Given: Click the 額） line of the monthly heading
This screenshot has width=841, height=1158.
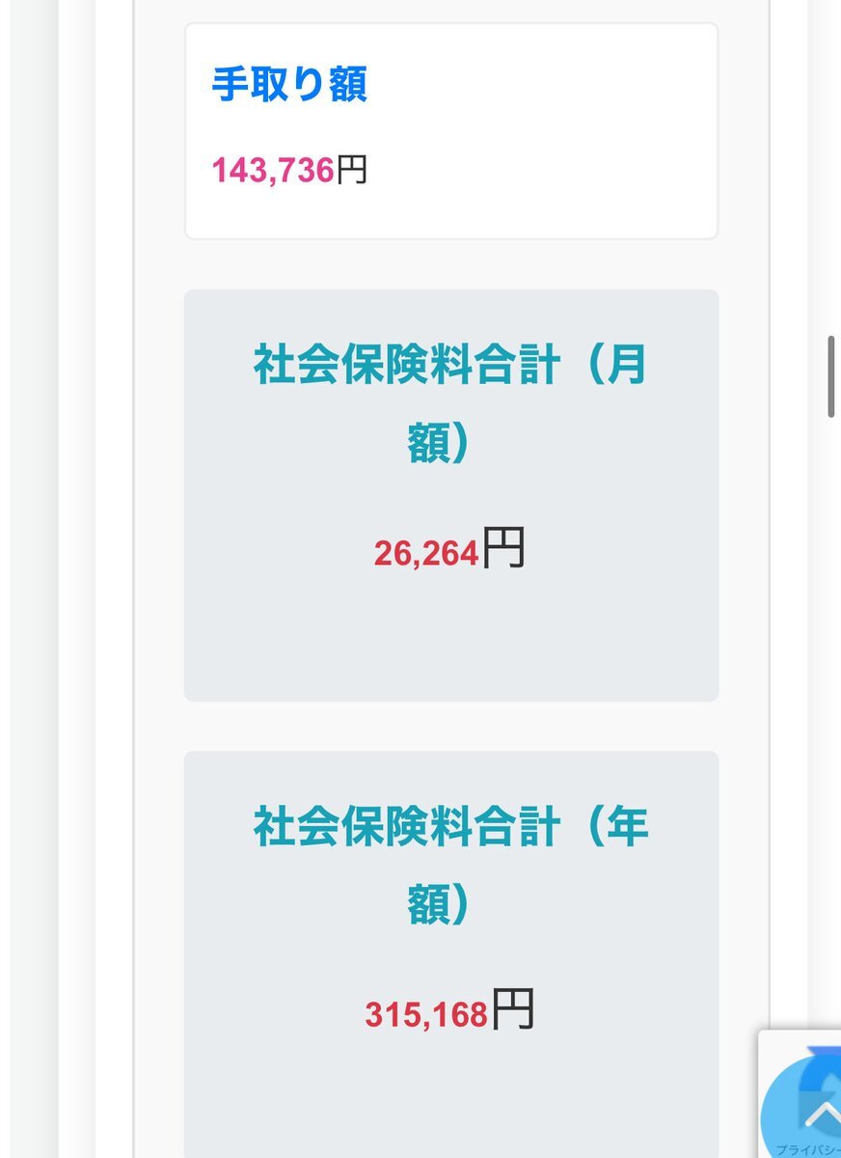Looking at the screenshot, I should point(439,446).
